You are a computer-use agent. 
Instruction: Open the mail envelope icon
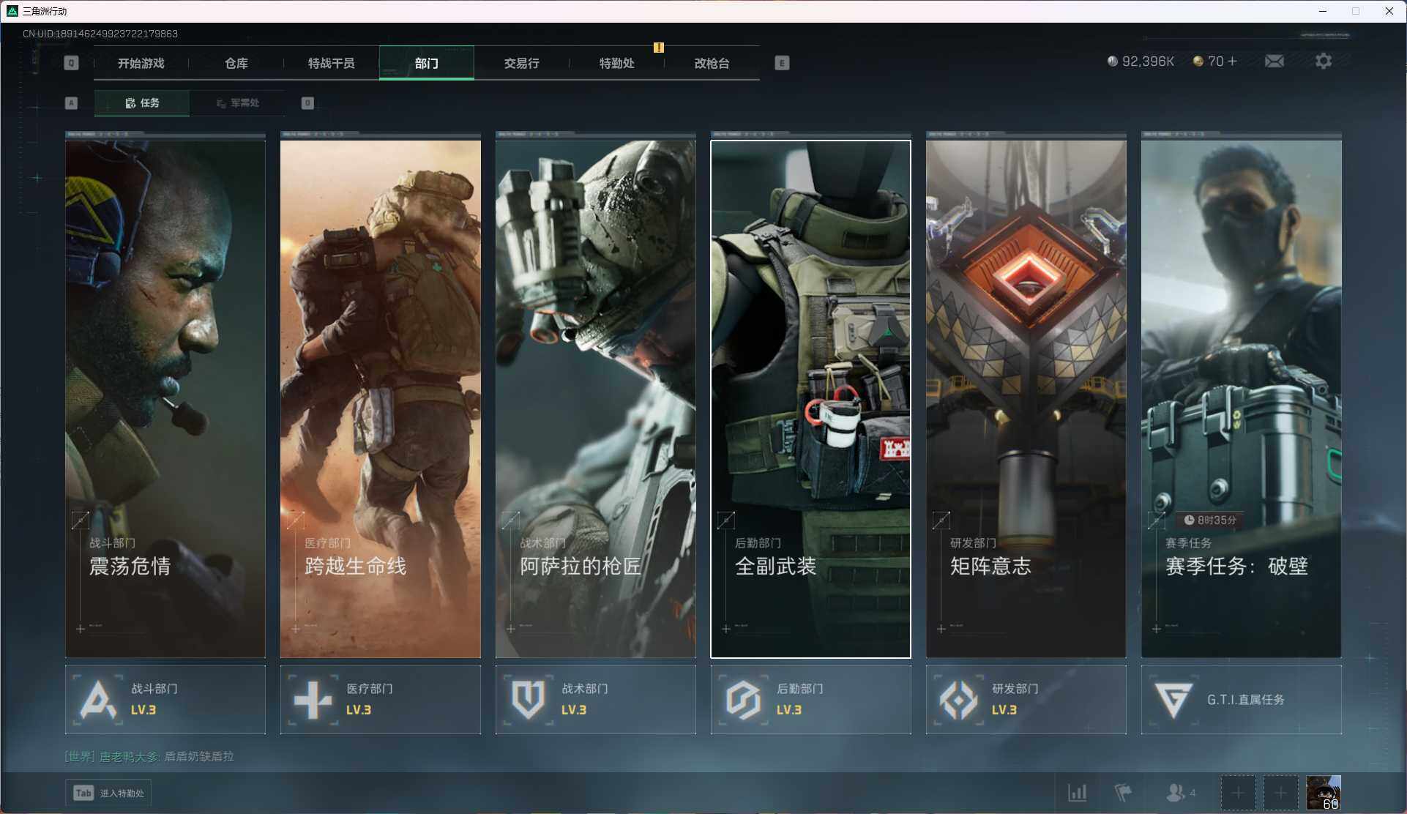[x=1274, y=61]
